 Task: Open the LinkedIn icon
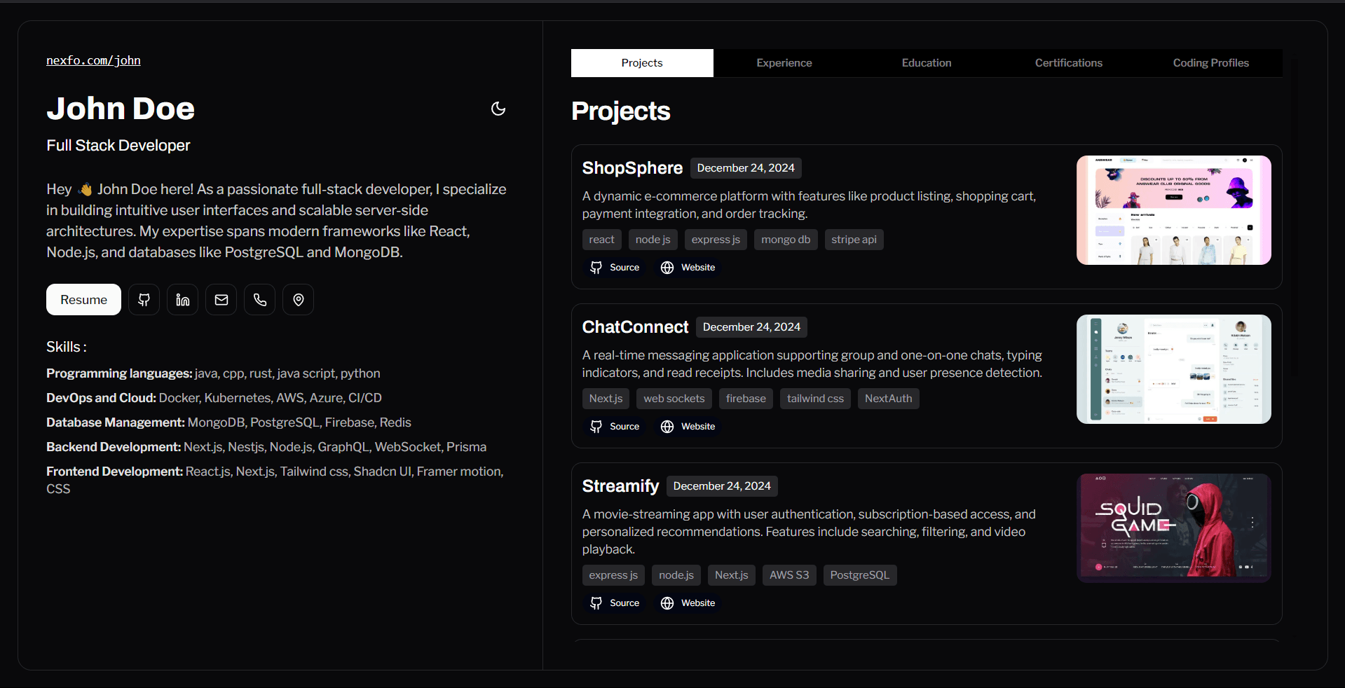(182, 299)
